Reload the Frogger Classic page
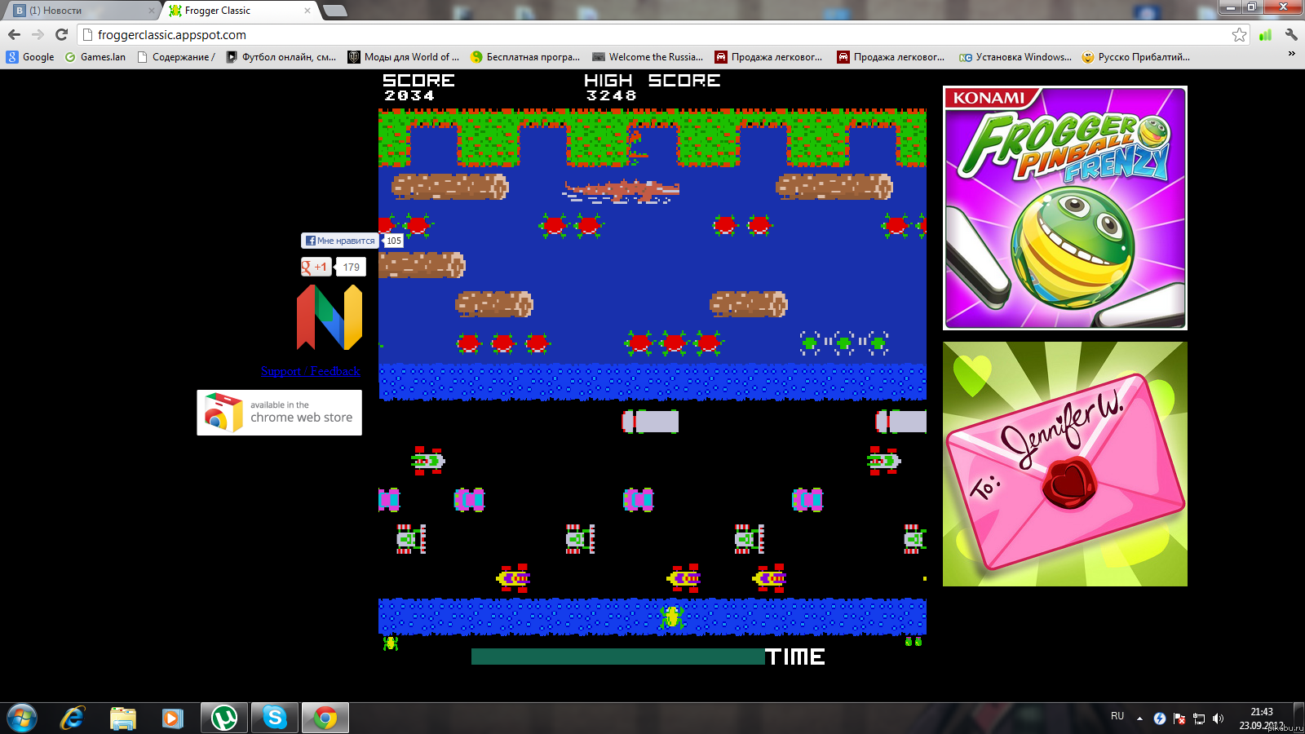 point(61,34)
